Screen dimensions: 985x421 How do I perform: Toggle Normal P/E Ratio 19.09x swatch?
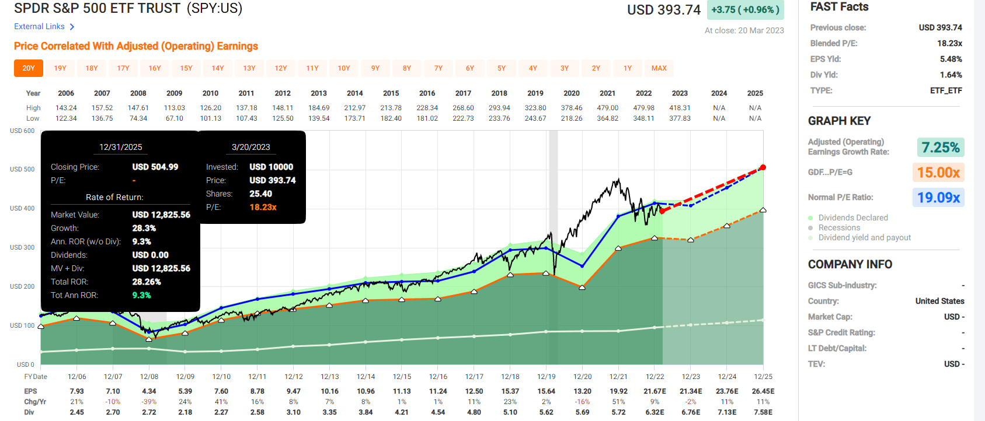click(938, 197)
